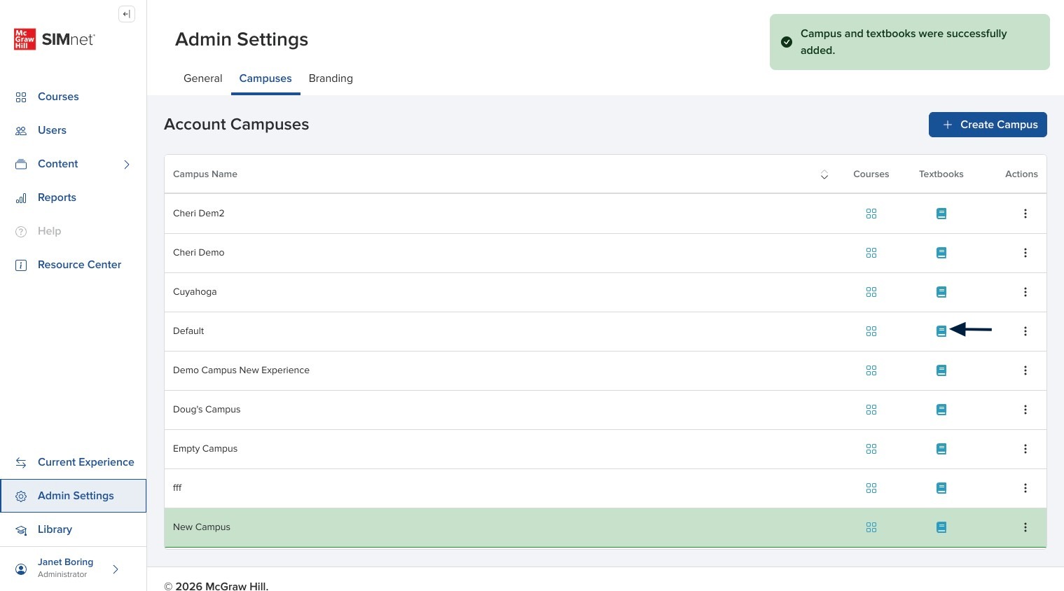Select the Demo Campus New Experience name
Screen dimensions: 1064x591
241,370
